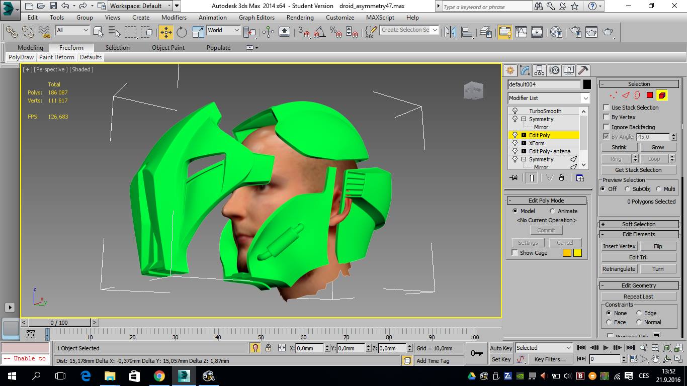Open the Rendering menu
The height and width of the screenshot is (386, 687).
click(x=300, y=17)
